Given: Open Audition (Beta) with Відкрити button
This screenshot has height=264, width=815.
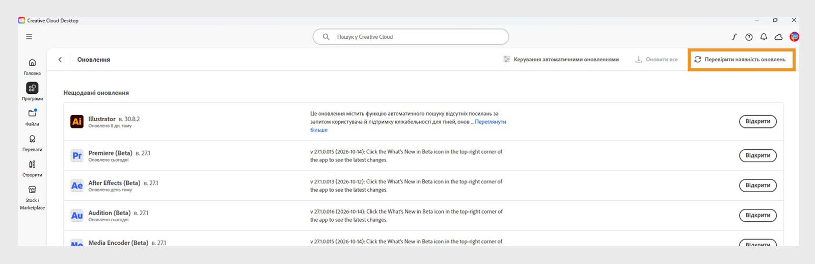Looking at the screenshot, I should point(757,216).
